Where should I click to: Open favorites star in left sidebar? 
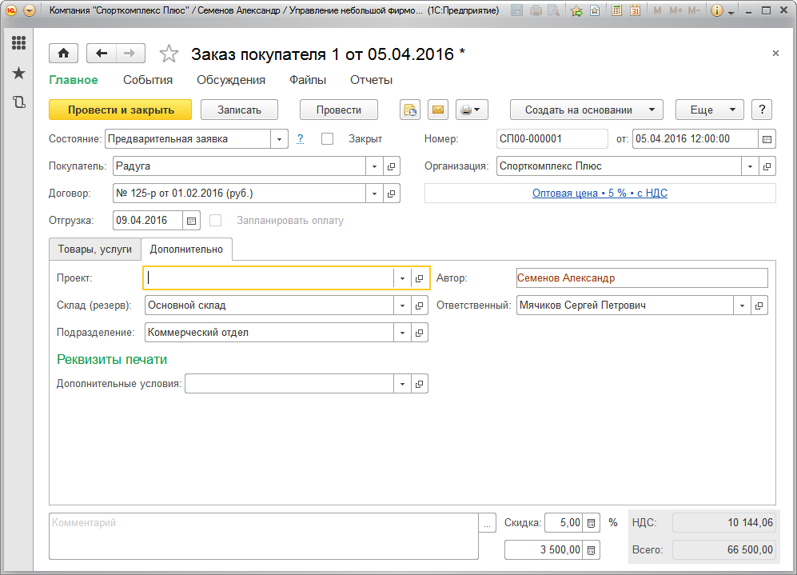(19, 73)
